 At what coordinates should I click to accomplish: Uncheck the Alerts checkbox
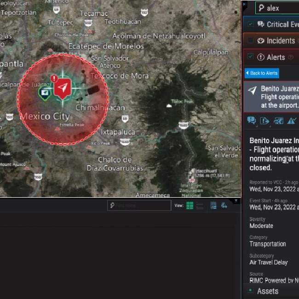(250, 57)
